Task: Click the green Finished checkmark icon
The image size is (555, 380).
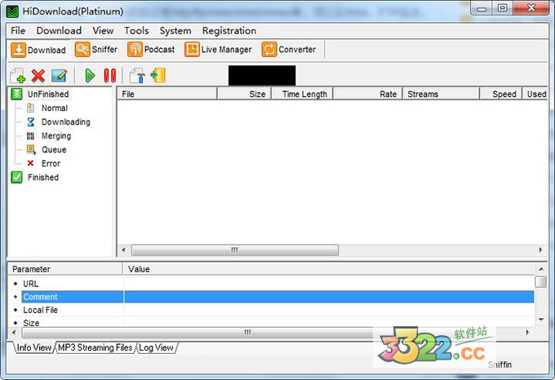Action: (x=16, y=177)
